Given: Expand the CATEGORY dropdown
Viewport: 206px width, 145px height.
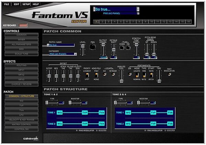Looking at the screenshot, I should (76, 54).
